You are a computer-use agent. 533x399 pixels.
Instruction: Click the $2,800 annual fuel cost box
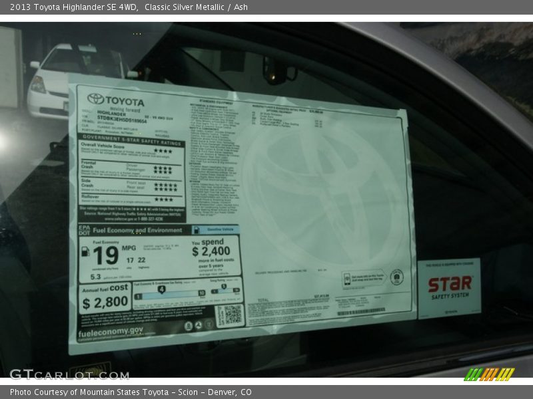[x=105, y=299]
